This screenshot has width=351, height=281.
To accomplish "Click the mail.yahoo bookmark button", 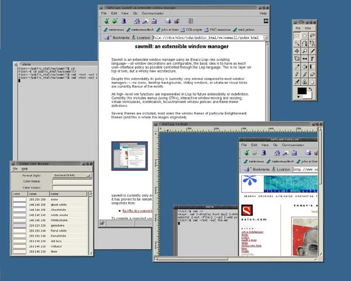I will pyautogui.click(x=244, y=30).
